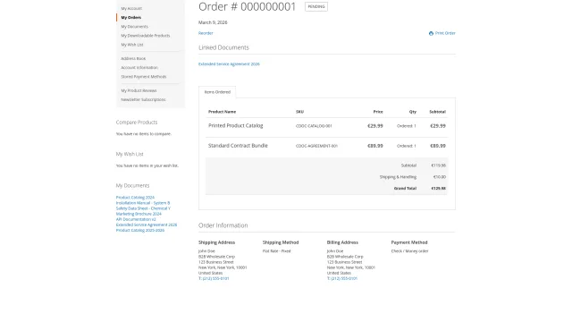Screen dimensions: 572x322
Task: Open Stored Payment Methods
Action: tap(144, 77)
